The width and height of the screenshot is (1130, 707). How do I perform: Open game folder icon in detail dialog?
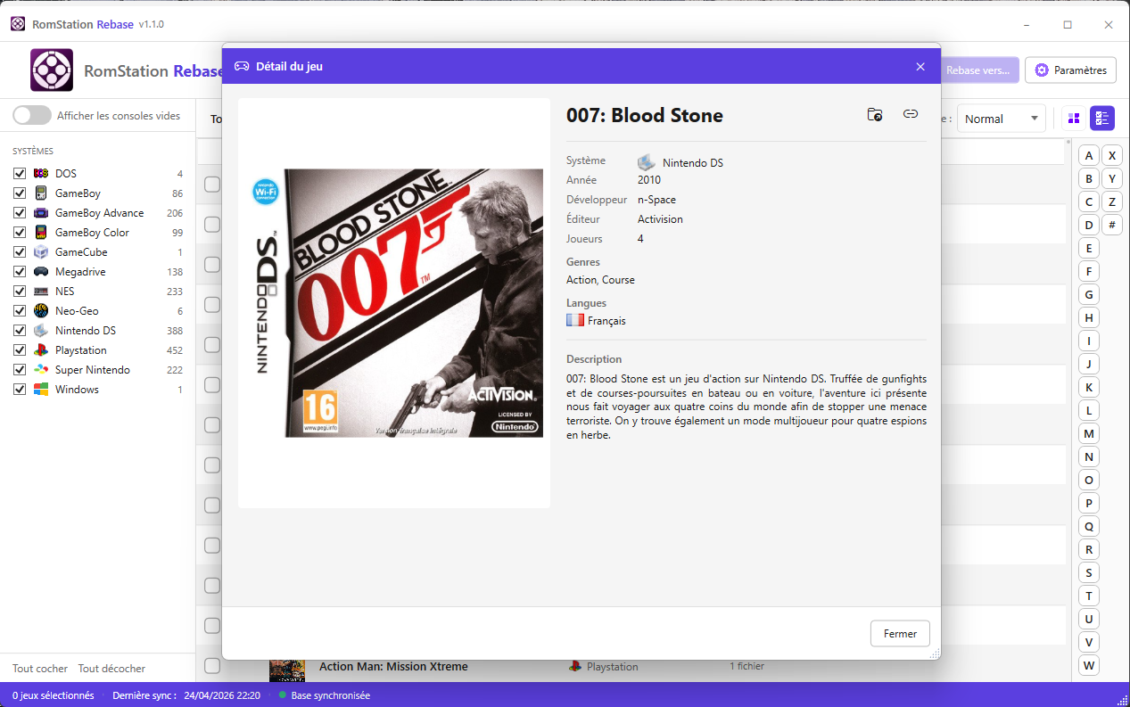coord(875,114)
